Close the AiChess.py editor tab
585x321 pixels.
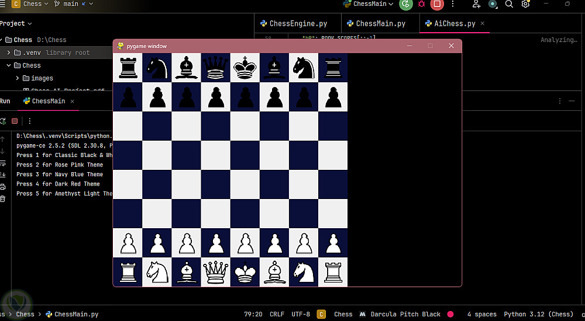[x=483, y=23]
